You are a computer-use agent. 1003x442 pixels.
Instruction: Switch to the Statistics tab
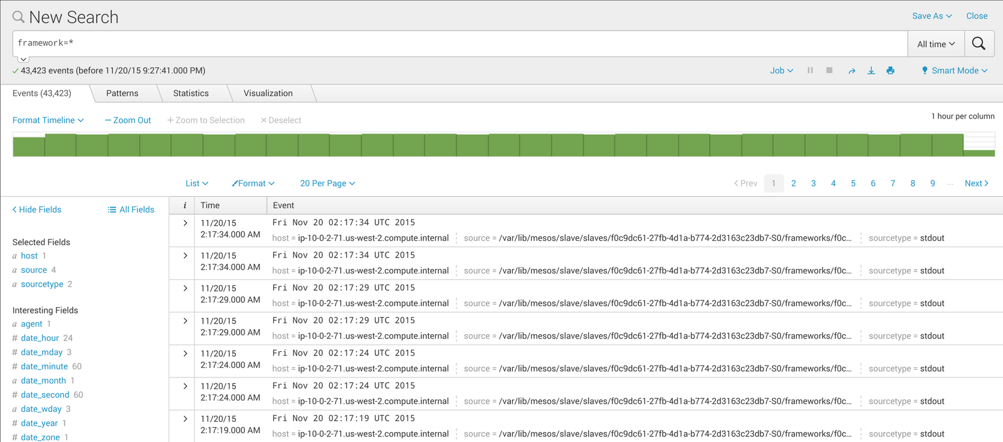pyautogui.click(x=191, y=93)
